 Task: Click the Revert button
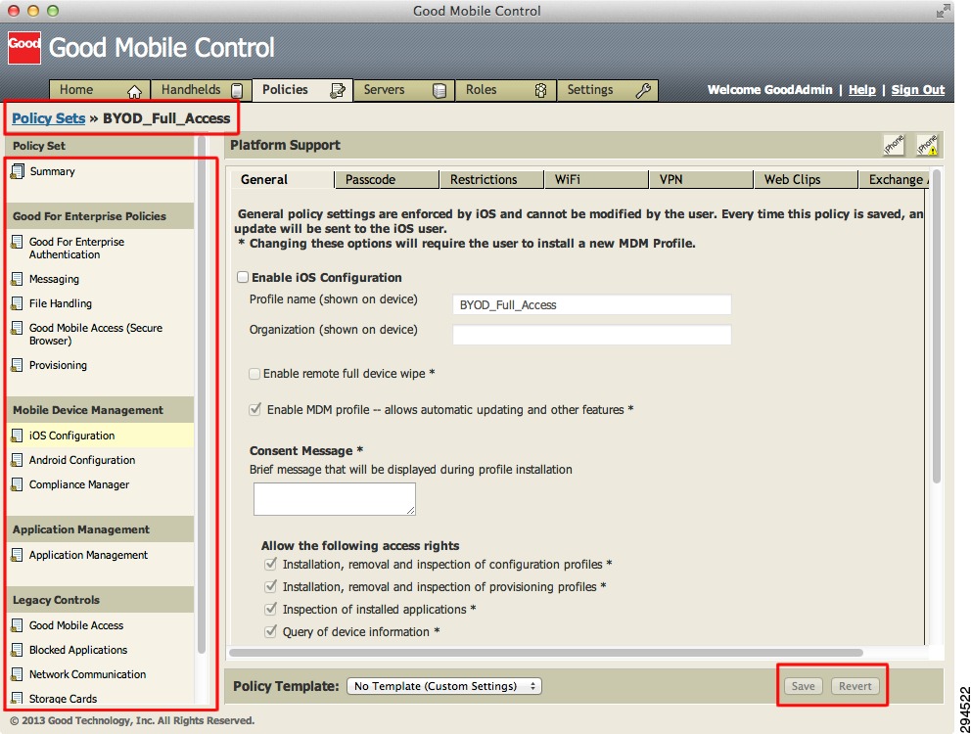click(x=855, y=686)
